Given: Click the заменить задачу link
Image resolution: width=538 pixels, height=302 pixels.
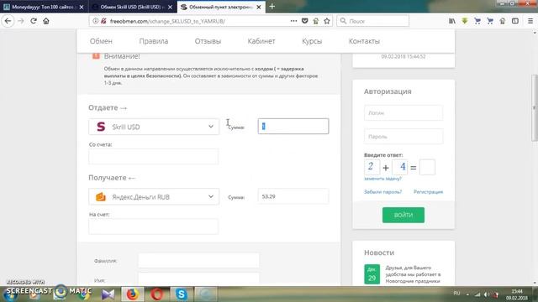Looking at the screenshot, I should coord(382,179).
